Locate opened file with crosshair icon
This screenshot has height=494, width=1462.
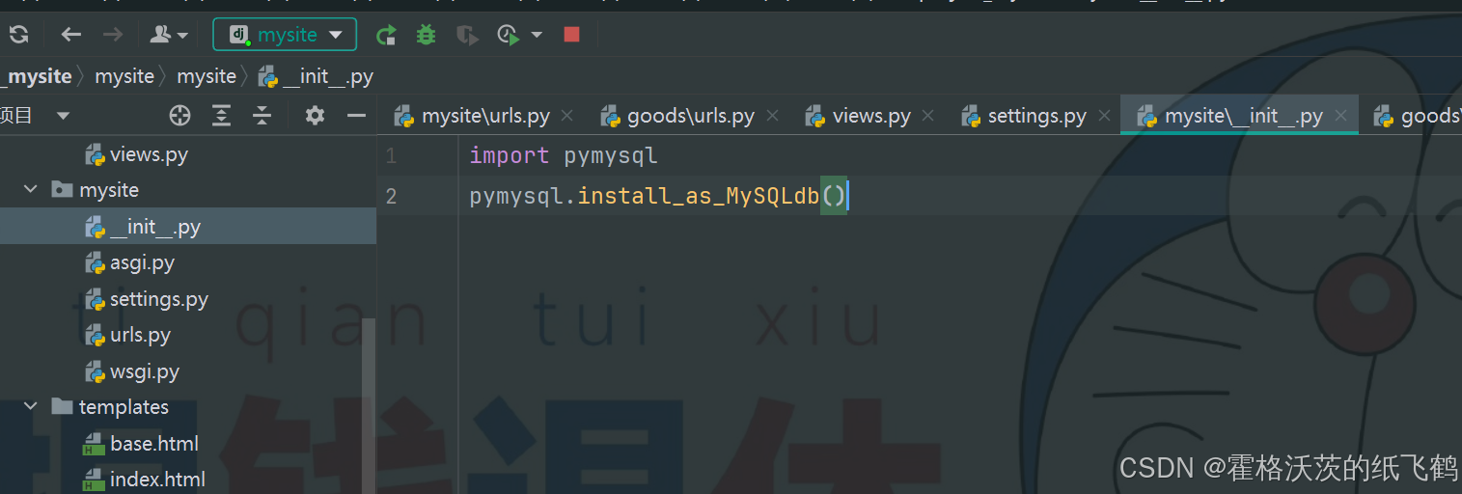179,116
